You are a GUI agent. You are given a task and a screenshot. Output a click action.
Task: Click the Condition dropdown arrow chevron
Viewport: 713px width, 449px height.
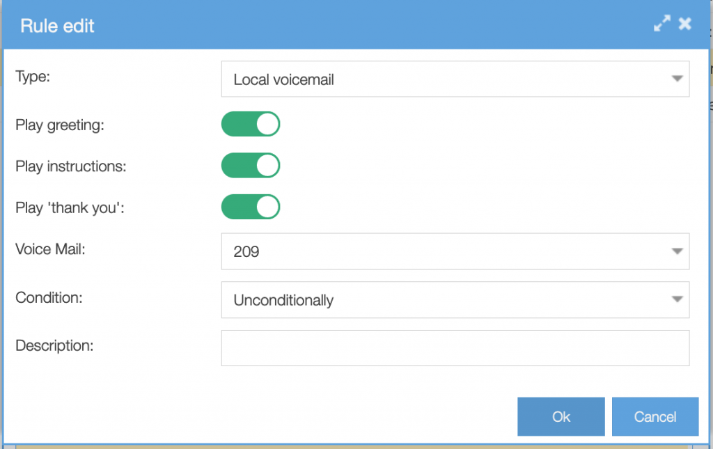point(676,299)
